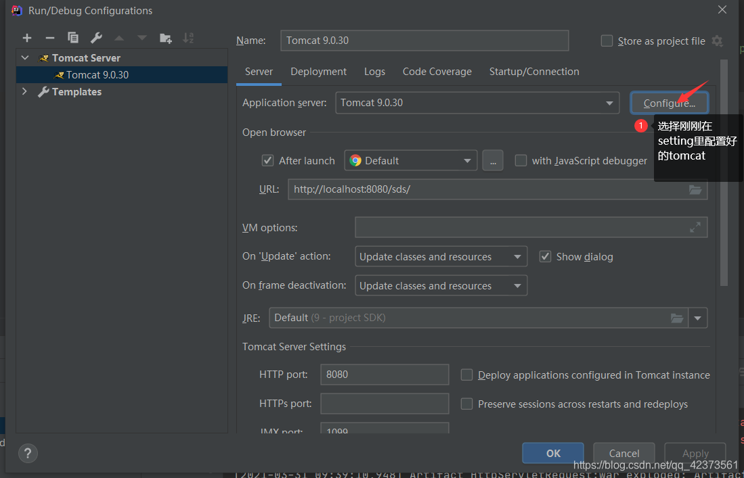Check Deploy applications configured in Tomcat instance
Image resolution: width=744 pixels, height=478 pixels.
pyautogui.click(x=466, y=375)
